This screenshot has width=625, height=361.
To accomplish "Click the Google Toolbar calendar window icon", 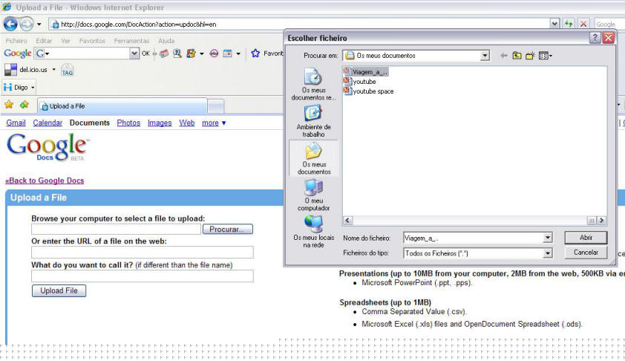I will (228, 53).
